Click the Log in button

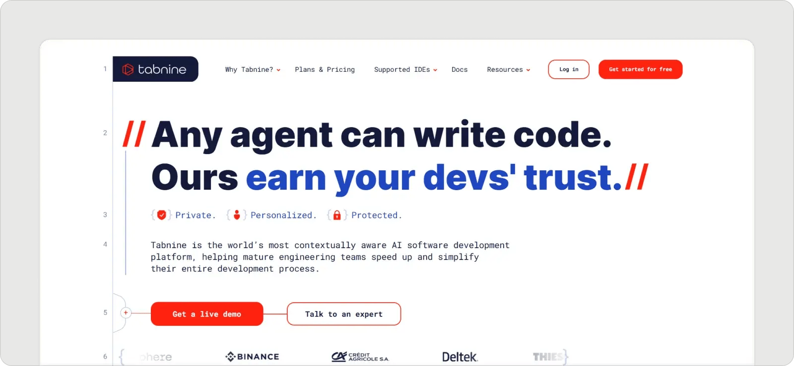pos(569,69)
